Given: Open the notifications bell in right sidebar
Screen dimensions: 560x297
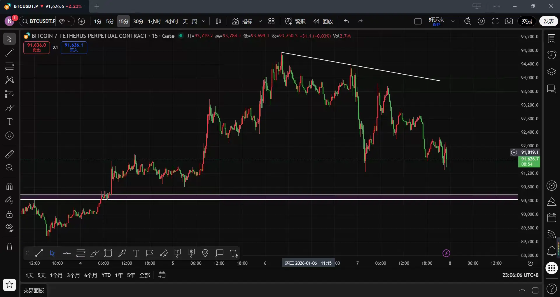Looking at the screenshot, I should (552, 251).
